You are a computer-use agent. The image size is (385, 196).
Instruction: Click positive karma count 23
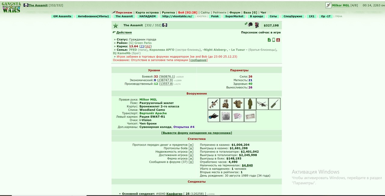tap(142, 47)
